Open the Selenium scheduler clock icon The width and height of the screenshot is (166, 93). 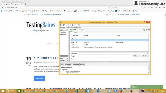coord(144,30)
